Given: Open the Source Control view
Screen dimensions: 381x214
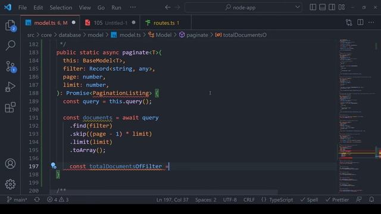Looking at the screenshot, I should [x=10, y=66].
